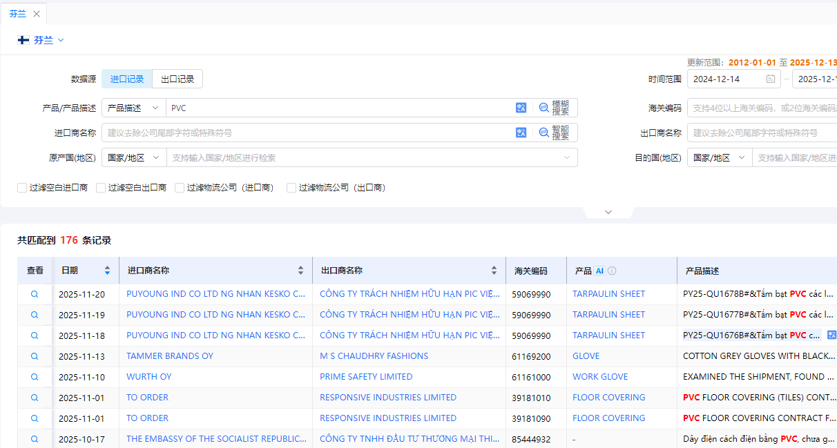This screenshot has width=837, height=448.
Task: Click the smart search magnifier icon
Action: (x=544, y=133)
